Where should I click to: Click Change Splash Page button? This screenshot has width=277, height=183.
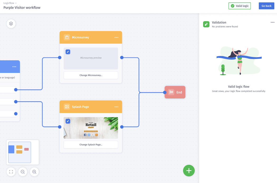(91, 145)
